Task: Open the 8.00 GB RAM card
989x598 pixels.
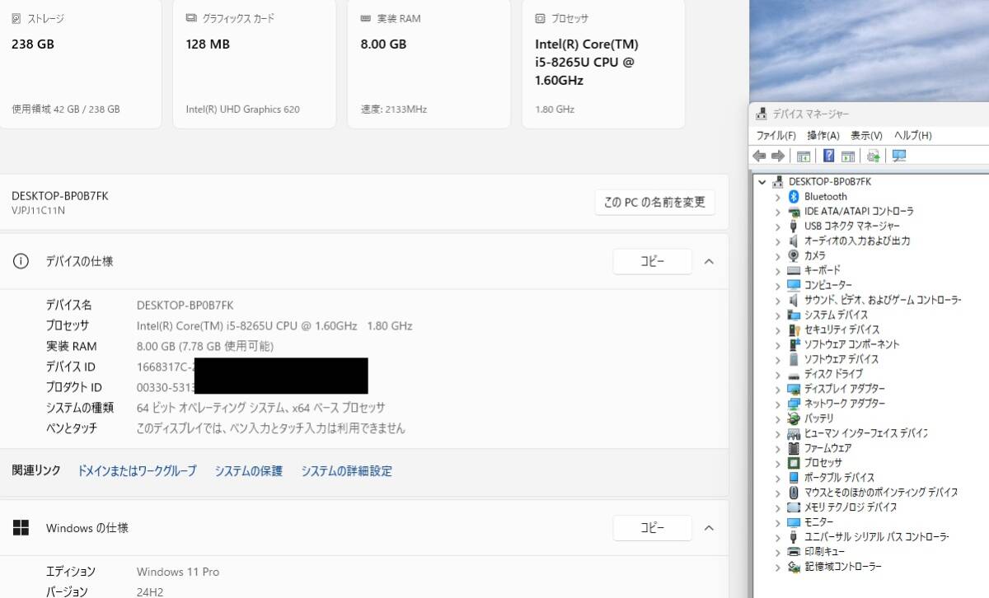Action: click(x=429, y=64)
